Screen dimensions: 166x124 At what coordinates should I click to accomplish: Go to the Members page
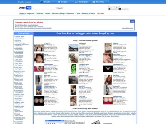(x=70, y=13)
